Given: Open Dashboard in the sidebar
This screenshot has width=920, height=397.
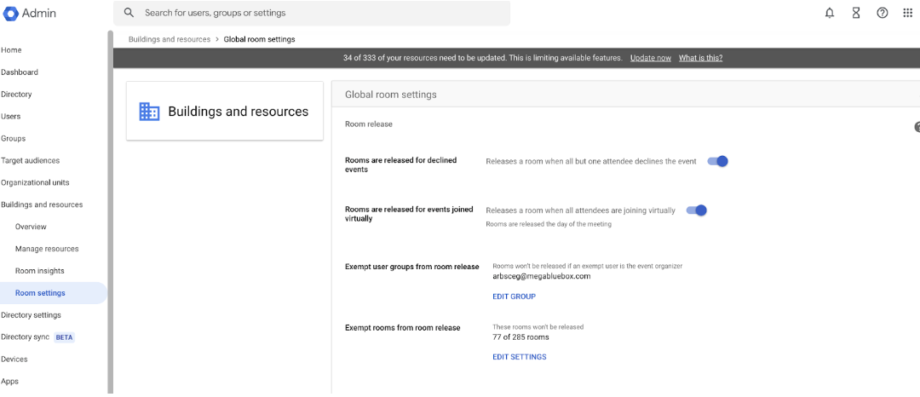Looking at the screenshot, I should 20,72.
